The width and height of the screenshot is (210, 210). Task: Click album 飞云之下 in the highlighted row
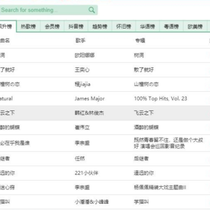click(143, 113)
